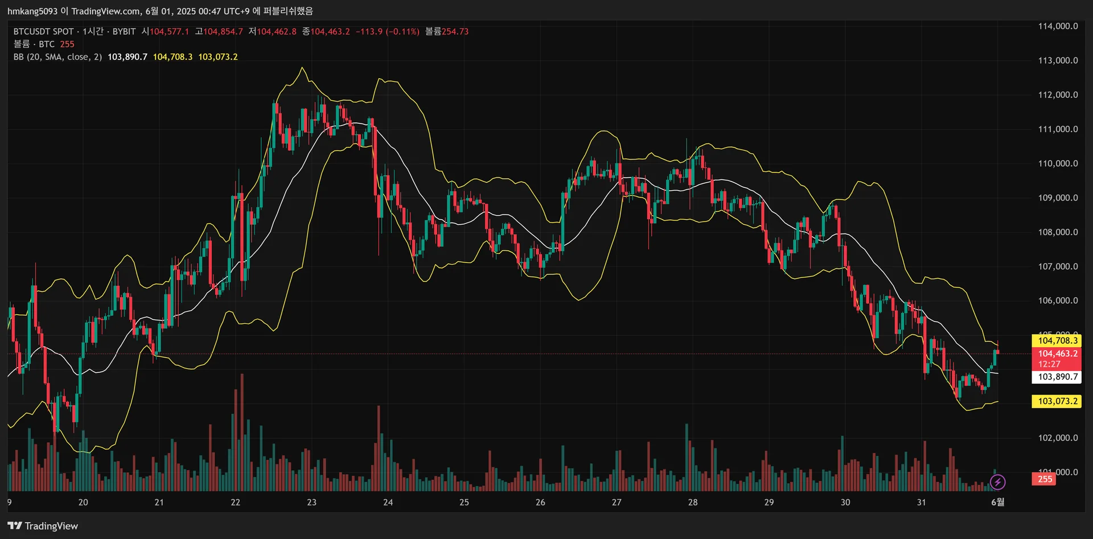Viewport: 1093px width, 539px height.
Task: Click the 108,000.0 price scale label
Action: coord(1058,232)
